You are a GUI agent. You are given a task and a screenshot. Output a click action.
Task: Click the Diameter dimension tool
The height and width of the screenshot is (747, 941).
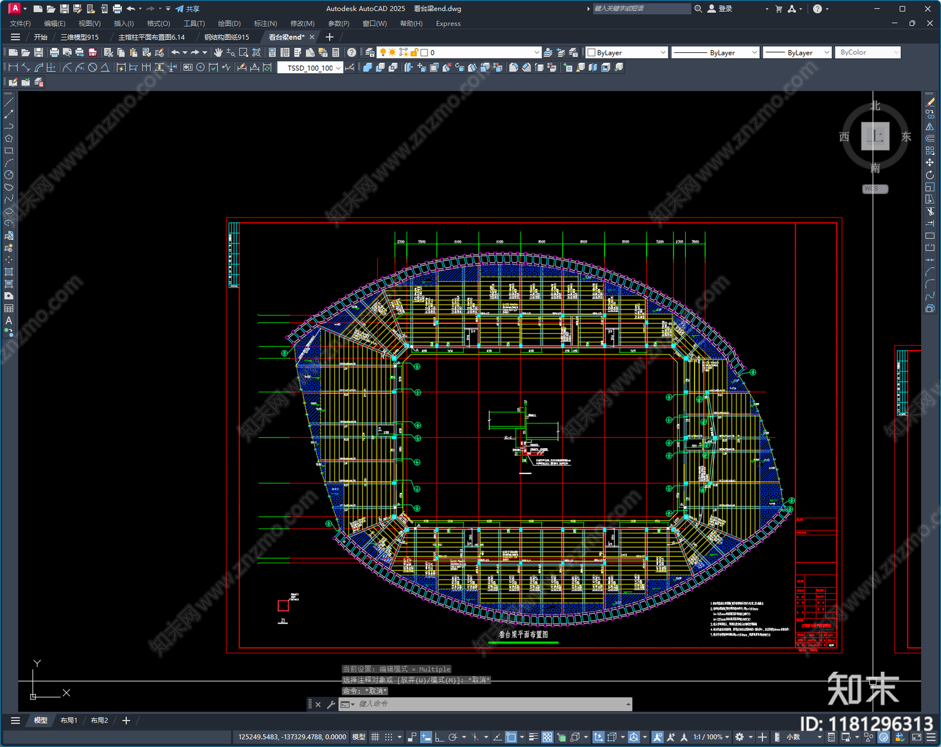pos(92,68)
